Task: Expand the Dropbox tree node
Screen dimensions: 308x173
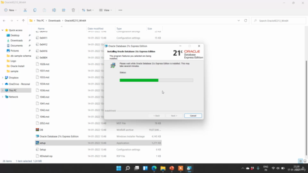Action: click(x=2, y=78)
